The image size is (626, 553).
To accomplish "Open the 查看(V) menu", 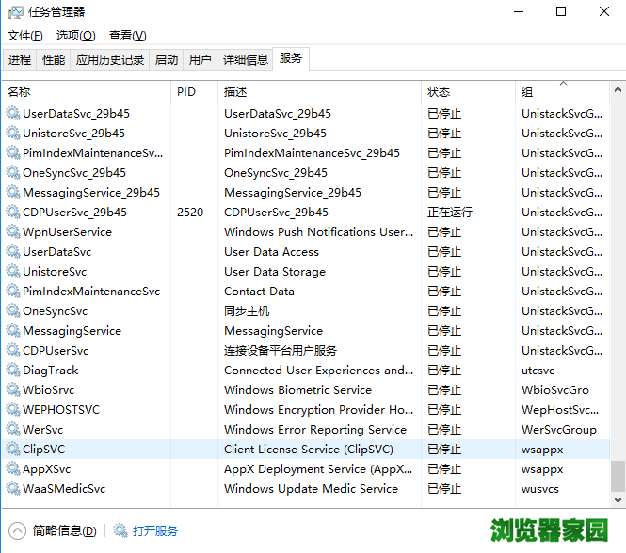I will pyautogui.click(x=127, y=36).
